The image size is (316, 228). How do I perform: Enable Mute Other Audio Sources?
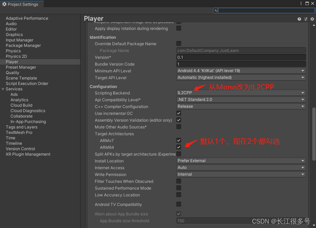pyautogui.click(x=179, y=127)
